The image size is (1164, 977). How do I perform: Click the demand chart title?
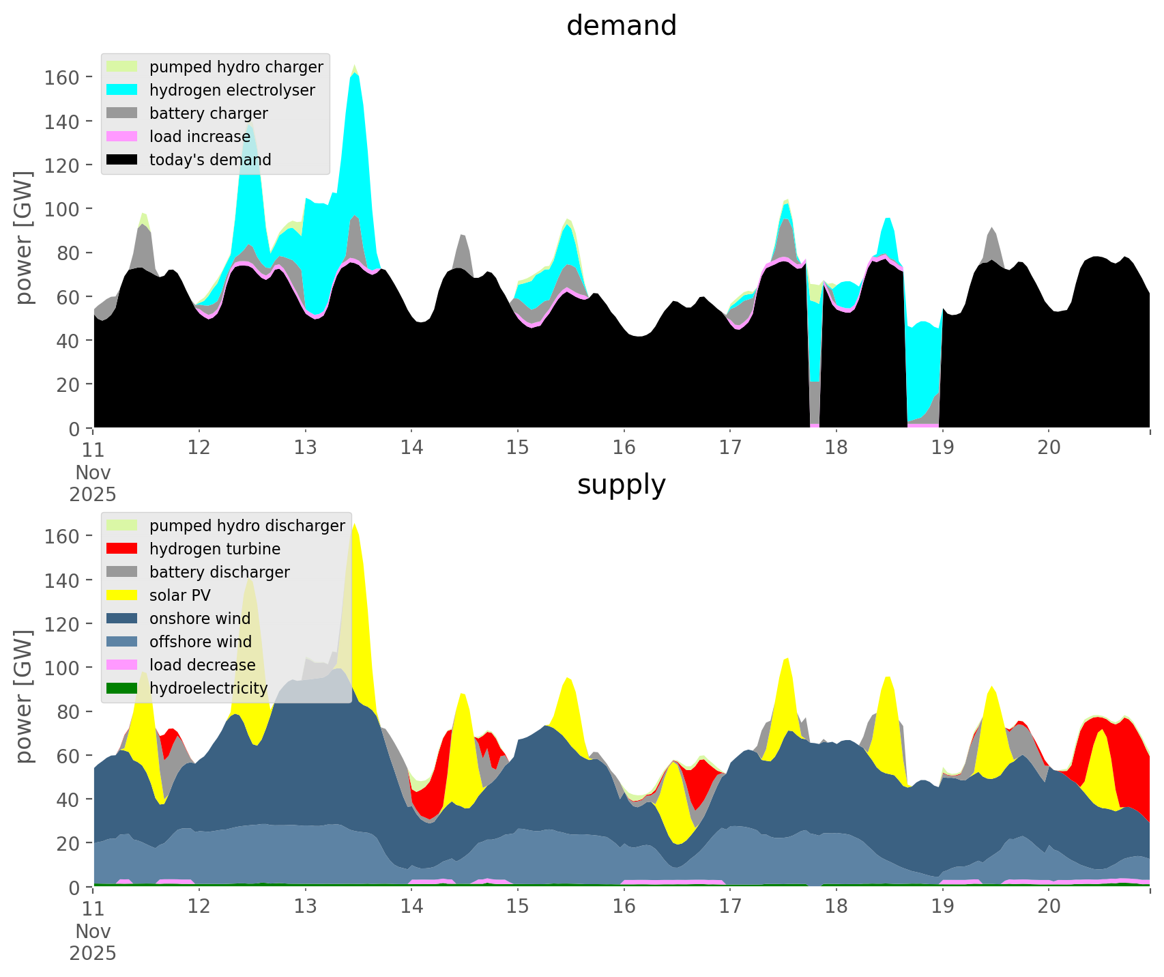[621, 26]
